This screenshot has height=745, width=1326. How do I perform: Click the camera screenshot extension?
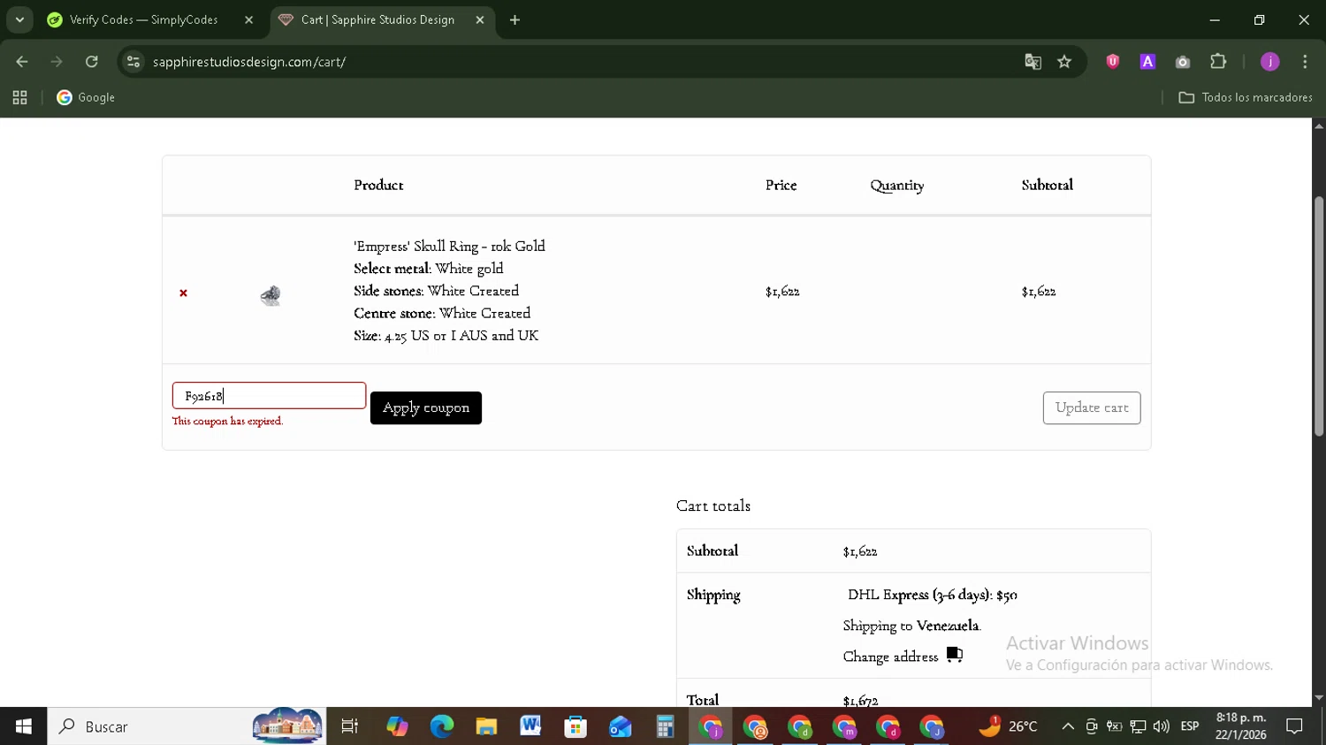point(1183,62)
